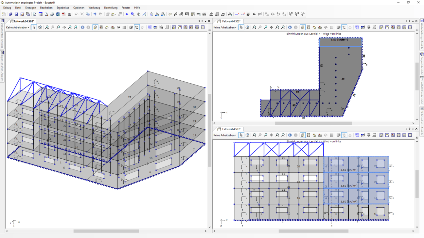
Task: Open the Ergebnisse menu
Action: tap(63, 8)
